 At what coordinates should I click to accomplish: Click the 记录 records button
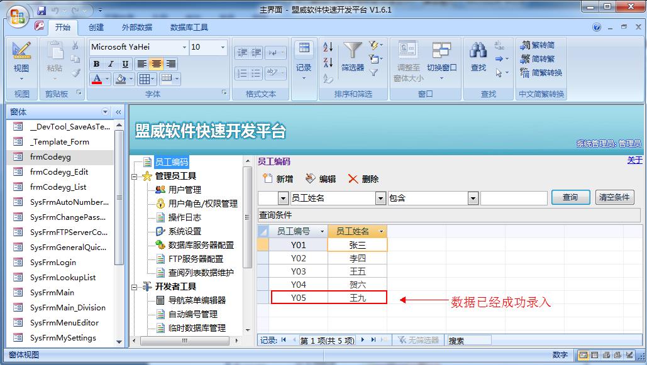click(304, 61)
